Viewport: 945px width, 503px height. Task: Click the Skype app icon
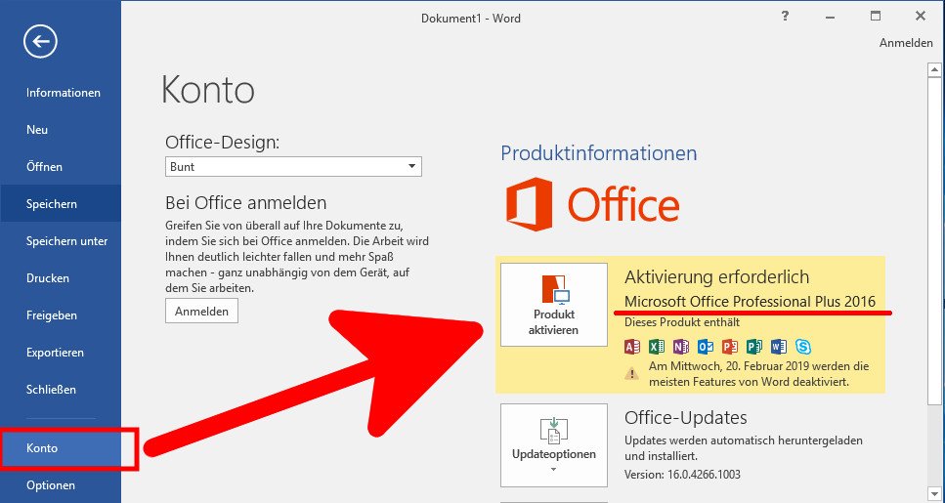click(802, 347)
